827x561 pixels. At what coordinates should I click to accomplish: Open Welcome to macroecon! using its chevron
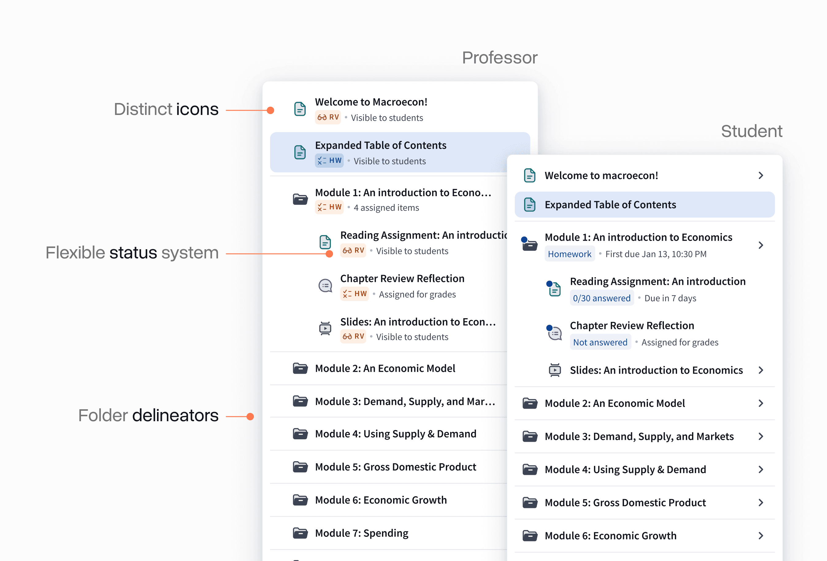click(761, 175)
